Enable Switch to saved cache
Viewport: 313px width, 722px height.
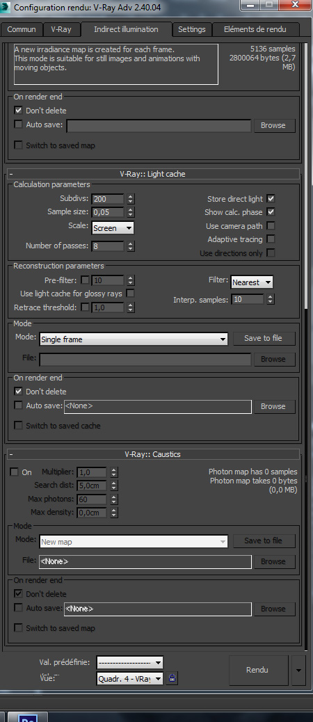18,426
